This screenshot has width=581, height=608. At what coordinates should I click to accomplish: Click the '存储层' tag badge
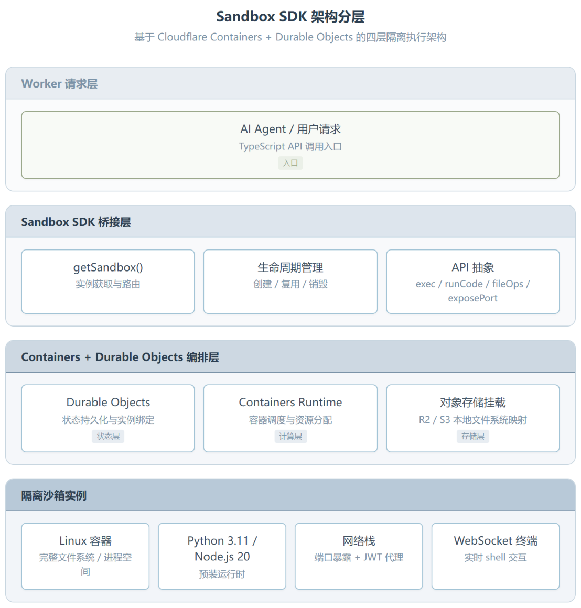473,436
